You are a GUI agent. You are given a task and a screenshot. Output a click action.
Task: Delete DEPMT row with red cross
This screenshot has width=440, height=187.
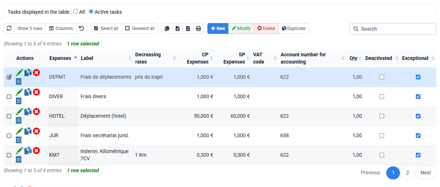36,73
